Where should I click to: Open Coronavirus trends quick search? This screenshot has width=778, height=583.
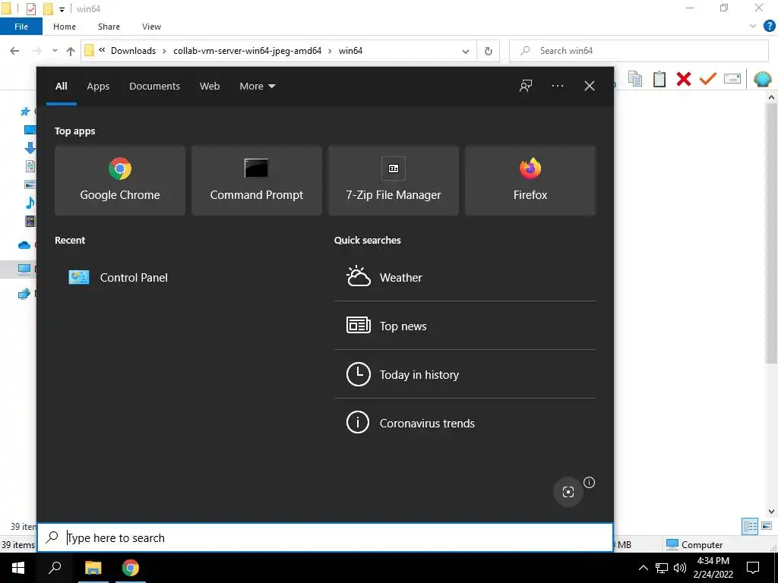(x=465, y=423)
